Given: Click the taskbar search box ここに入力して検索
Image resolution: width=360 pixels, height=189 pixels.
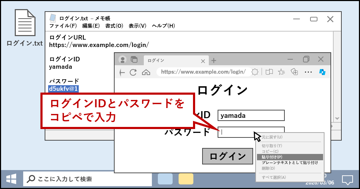Looking at the screenshot, I should 88,179.
